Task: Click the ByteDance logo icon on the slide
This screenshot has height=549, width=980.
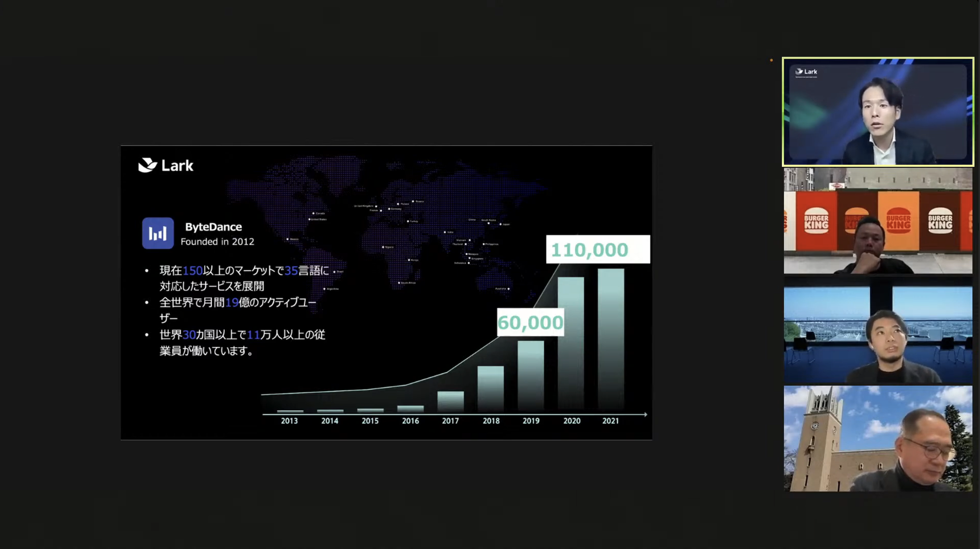Action: pos(158,233)
